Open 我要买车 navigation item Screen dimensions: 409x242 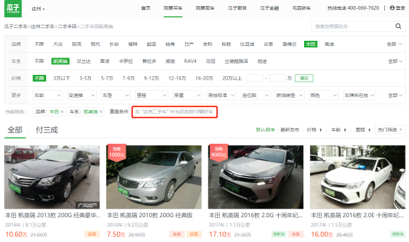[x=173, y=8]
